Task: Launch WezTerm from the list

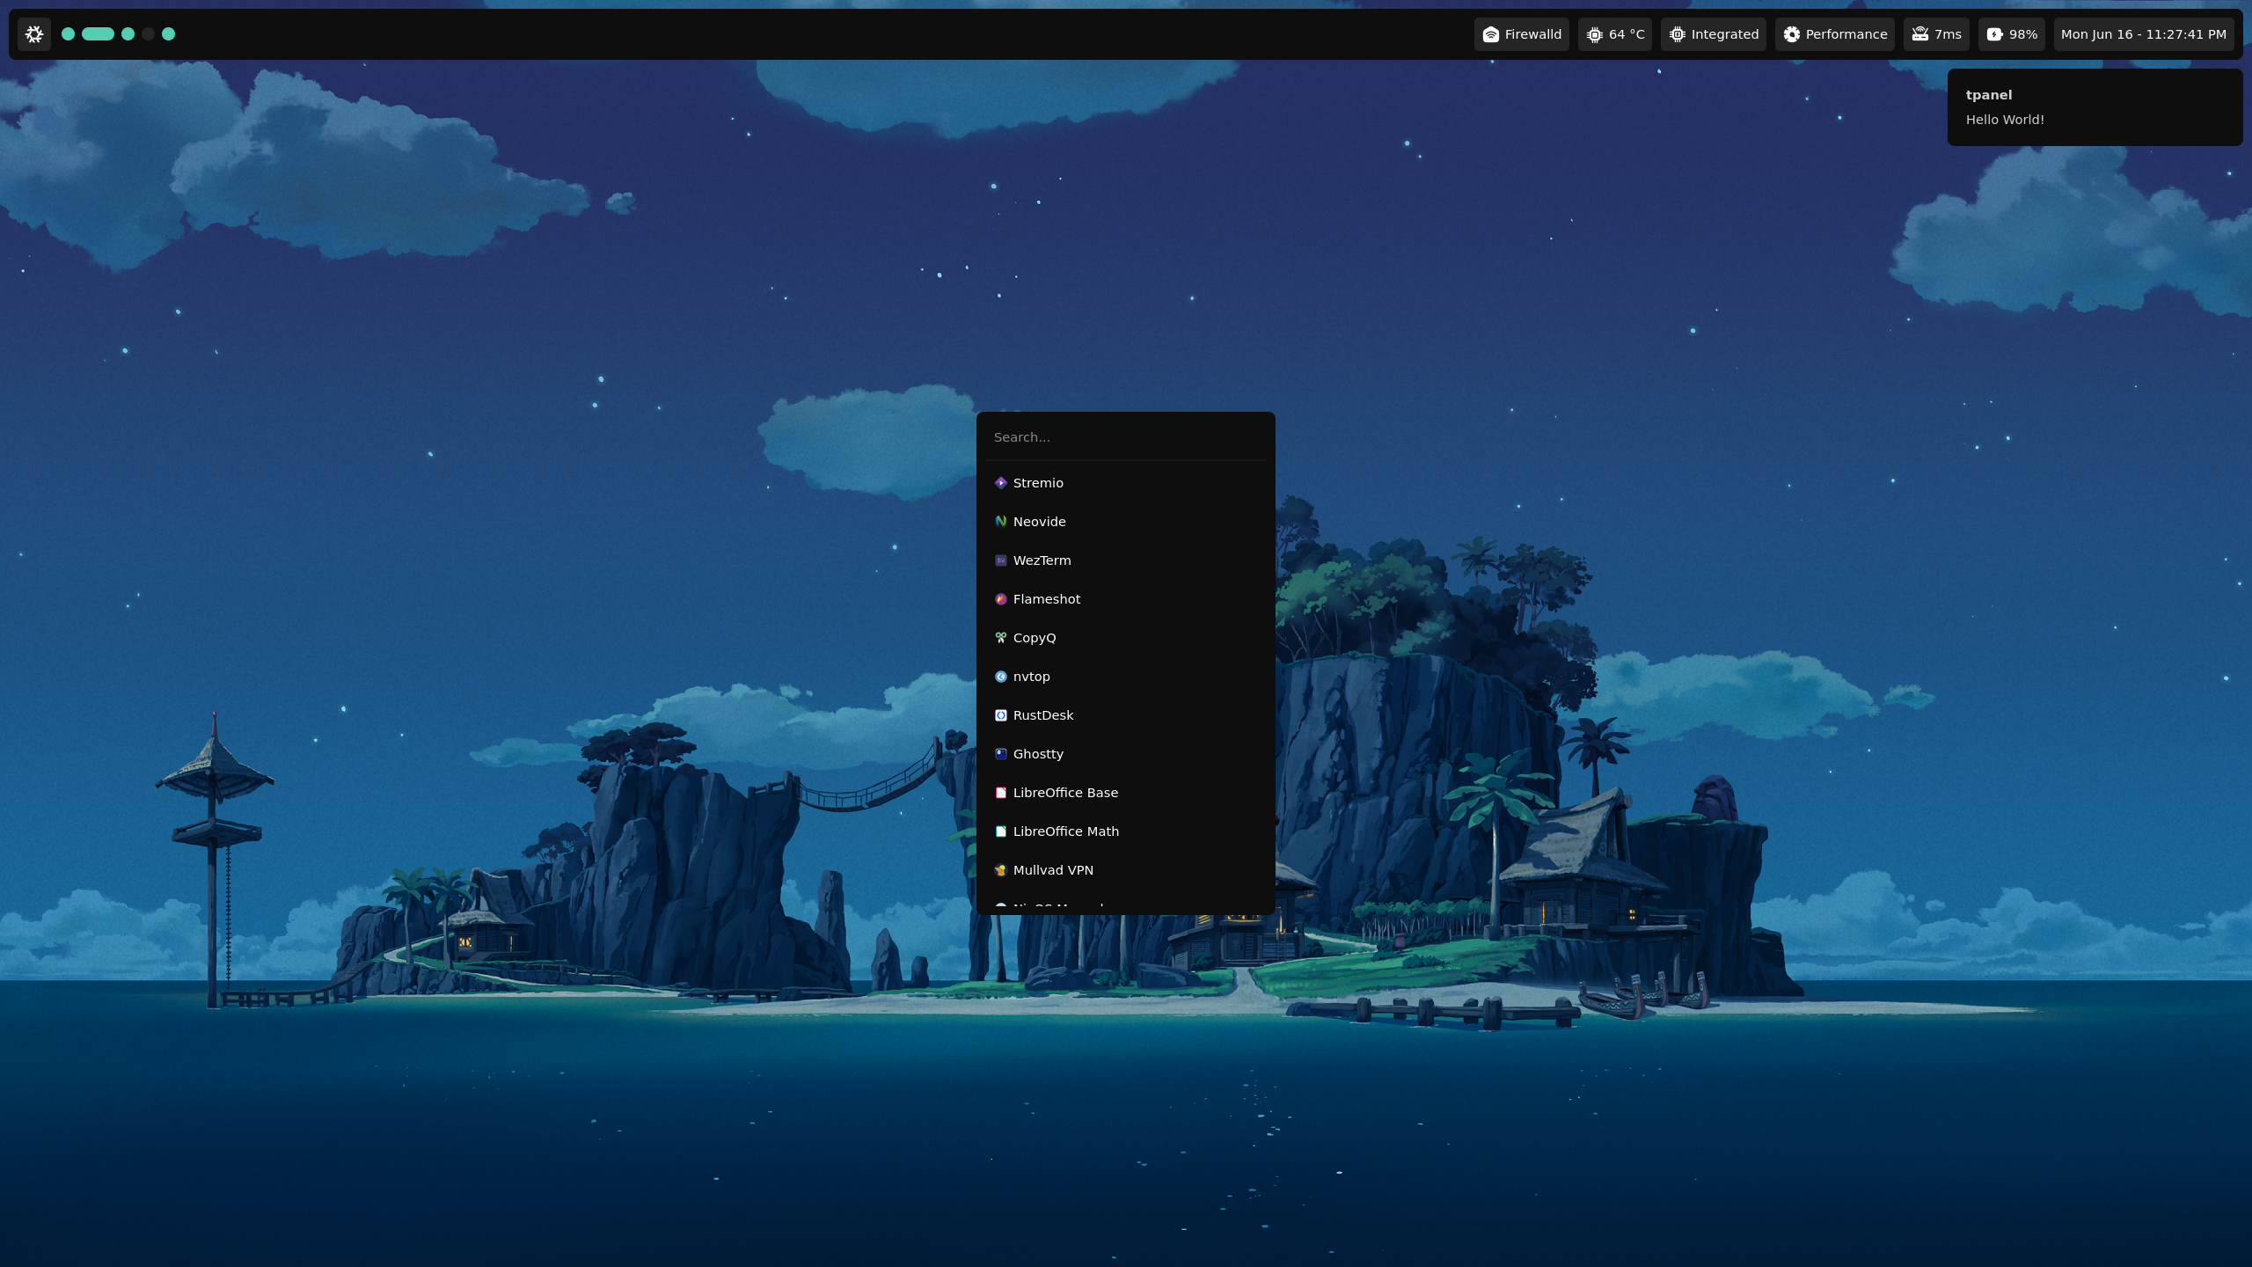Action: (1042, 560)
